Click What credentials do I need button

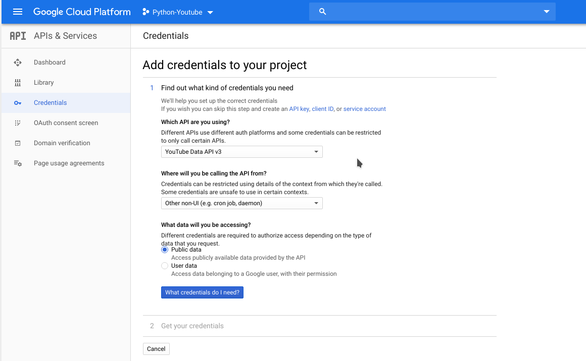click(202, 292)
